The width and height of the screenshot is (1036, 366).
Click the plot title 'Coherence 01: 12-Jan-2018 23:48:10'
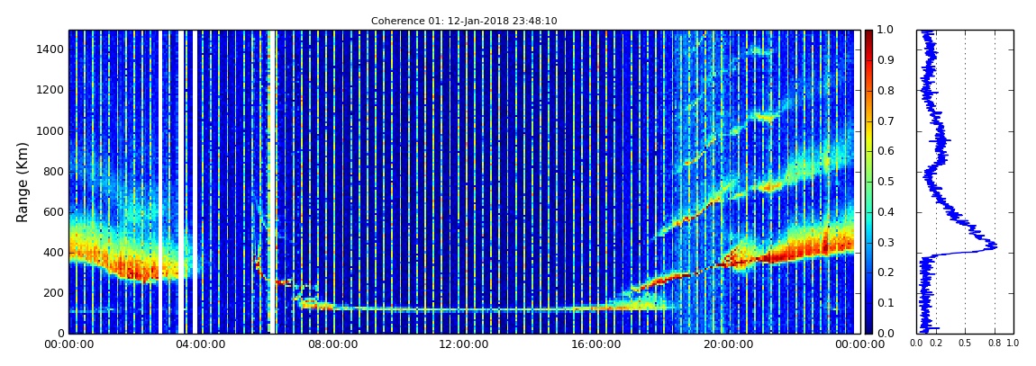464,21
